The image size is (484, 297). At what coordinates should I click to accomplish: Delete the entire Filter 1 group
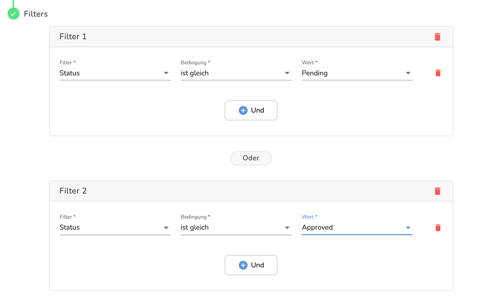coord(437,37)
